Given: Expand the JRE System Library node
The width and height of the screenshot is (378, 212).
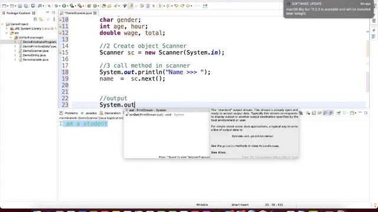Looking at the screenshot, I should click(x=6, y=29).
